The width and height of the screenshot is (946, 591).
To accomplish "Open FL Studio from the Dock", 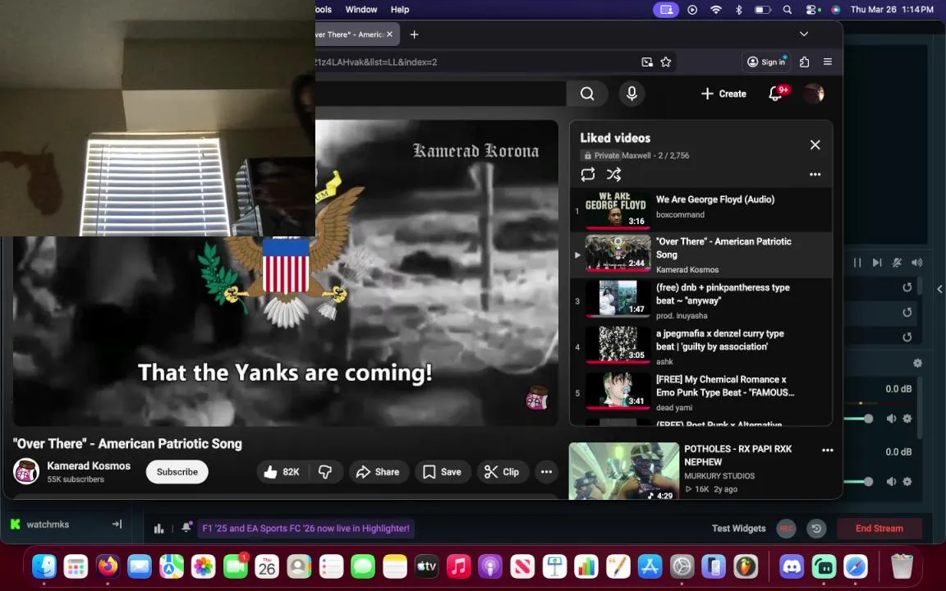I will click(746, 567).
